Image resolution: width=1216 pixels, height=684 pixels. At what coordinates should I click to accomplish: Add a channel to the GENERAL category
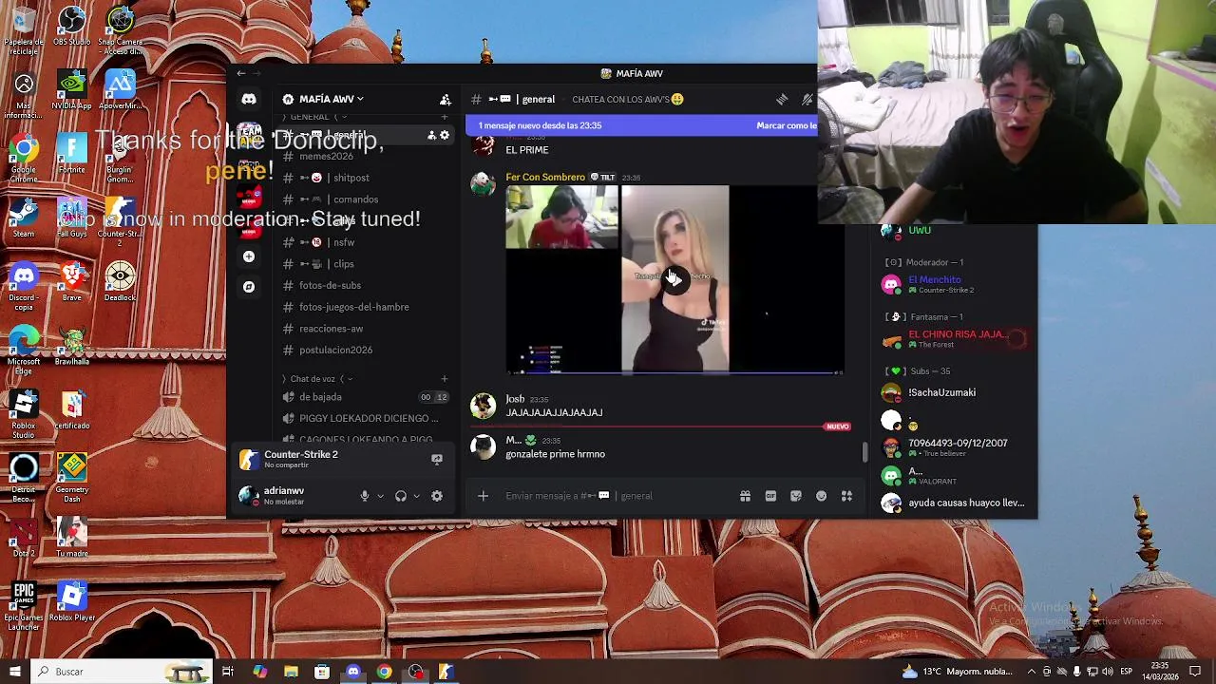click(444, 117)
